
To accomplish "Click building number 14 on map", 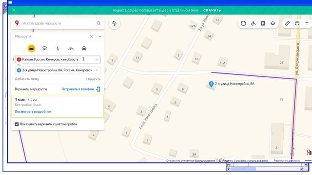I will [209, 36].
